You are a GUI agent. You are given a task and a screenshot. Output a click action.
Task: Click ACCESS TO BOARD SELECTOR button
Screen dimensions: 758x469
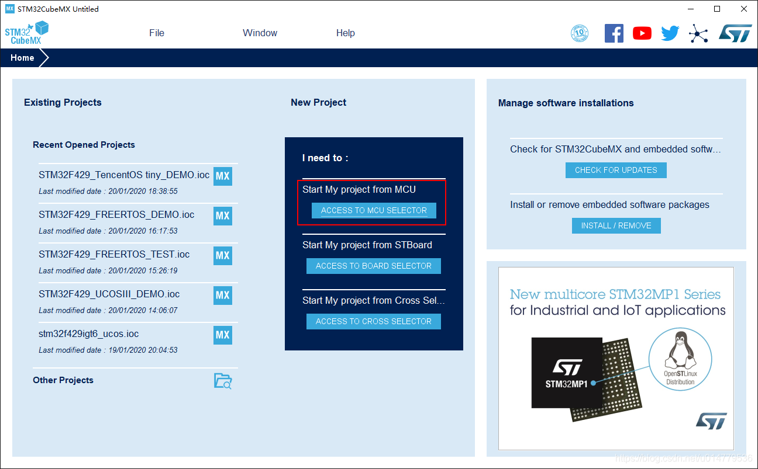coord(374,266)
